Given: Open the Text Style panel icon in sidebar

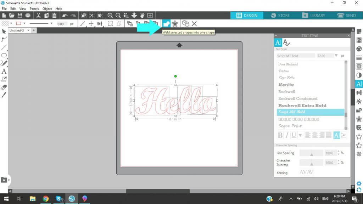Looking at the screenshot, I should (359, 84).
